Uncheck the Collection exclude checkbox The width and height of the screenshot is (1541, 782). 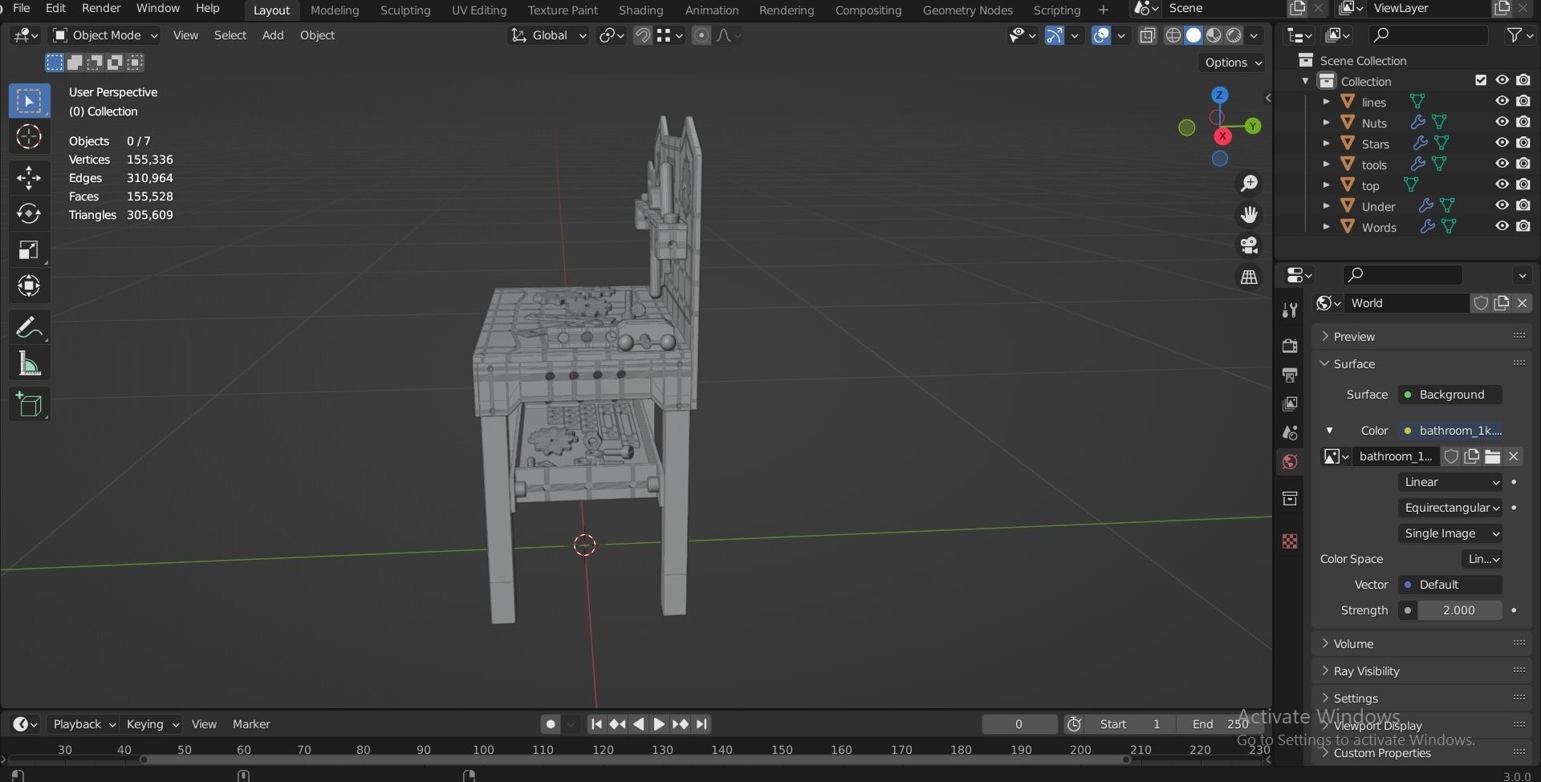(x=1481, y=80)
